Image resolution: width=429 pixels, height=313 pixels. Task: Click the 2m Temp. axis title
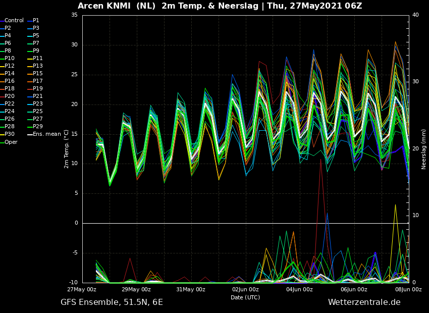click(67, 149)
